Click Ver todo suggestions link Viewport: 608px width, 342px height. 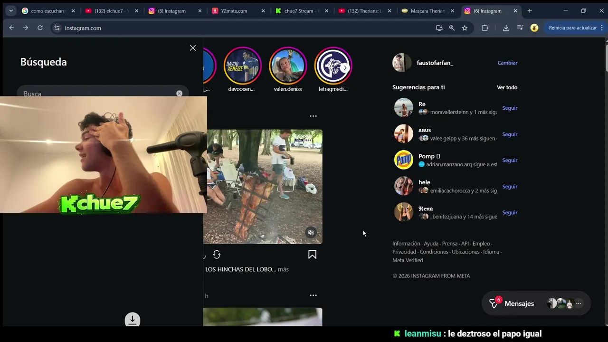pos(507,87)
